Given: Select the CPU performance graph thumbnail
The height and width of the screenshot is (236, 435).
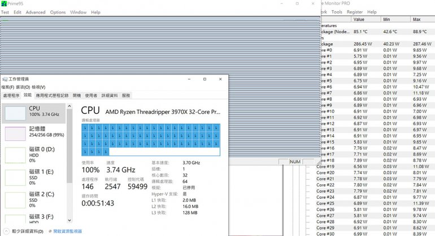Looking at the screenshot, I should click(15, 113).
